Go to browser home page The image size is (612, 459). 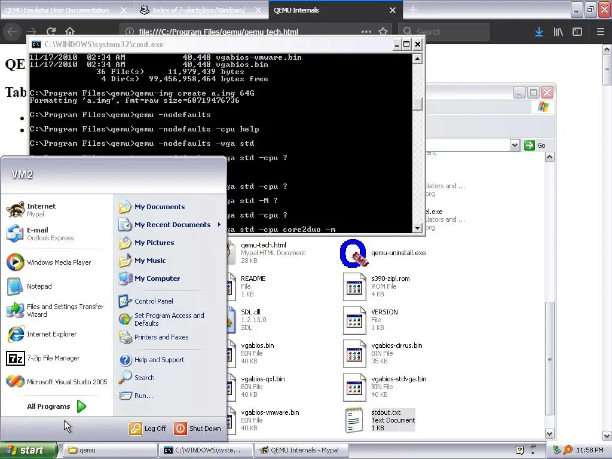click(x=70, y=32)
